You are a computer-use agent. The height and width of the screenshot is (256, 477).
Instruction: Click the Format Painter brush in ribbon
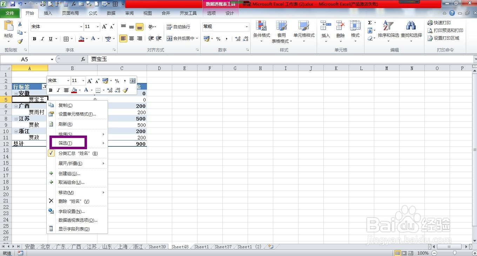pyautogui.click(x=20, y=41)
